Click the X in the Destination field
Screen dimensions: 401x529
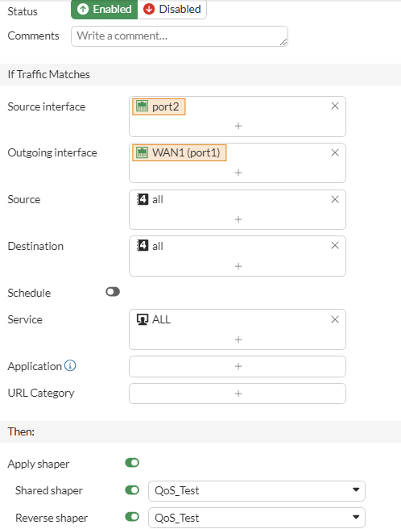(335, 245)
